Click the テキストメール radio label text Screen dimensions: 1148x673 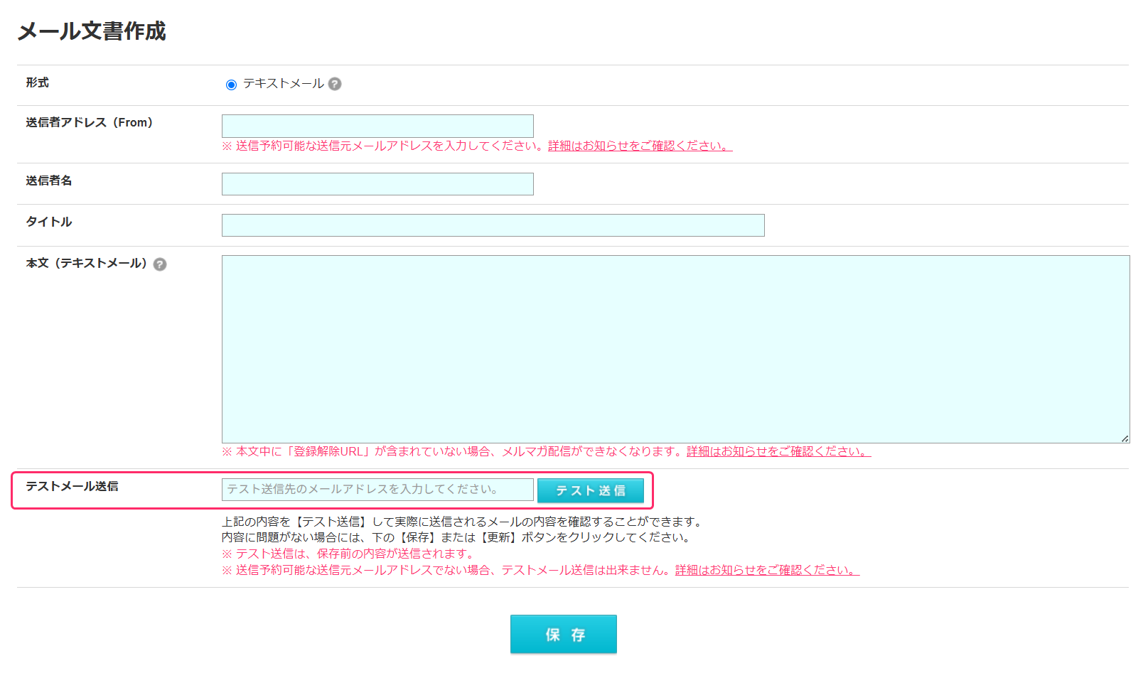click(283, 84)
